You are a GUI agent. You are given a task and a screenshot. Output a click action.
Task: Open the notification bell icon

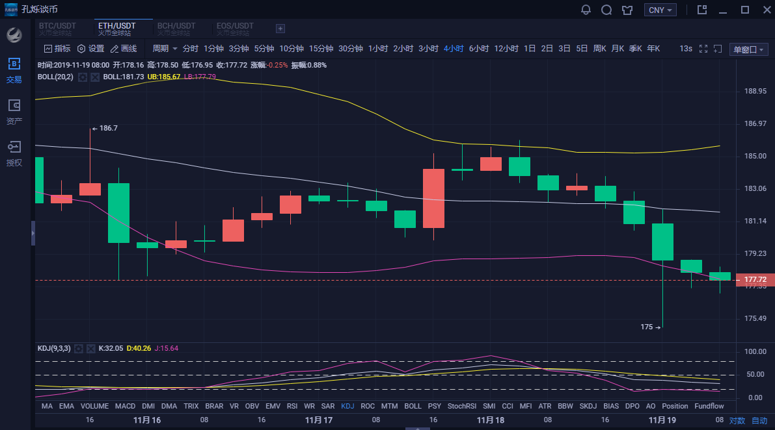pos(586,10)
